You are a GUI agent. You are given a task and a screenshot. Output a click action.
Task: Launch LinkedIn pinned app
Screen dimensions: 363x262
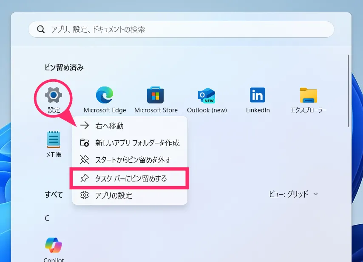pyautogui.click(x=258, y=100)
